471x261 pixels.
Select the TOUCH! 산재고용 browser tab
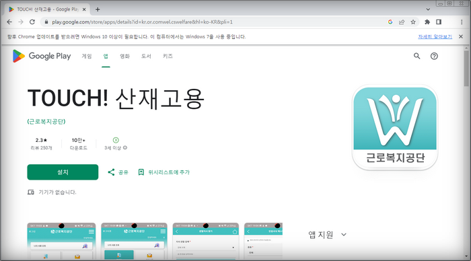tap(47, 9)
